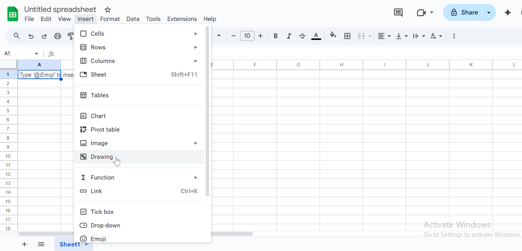Insert a Pivot table
The height and width of the screenshot is (251, 522).
[x=105, y=129]
